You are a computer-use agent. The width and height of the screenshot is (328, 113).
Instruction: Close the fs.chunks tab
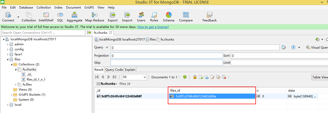coord(111,32)
